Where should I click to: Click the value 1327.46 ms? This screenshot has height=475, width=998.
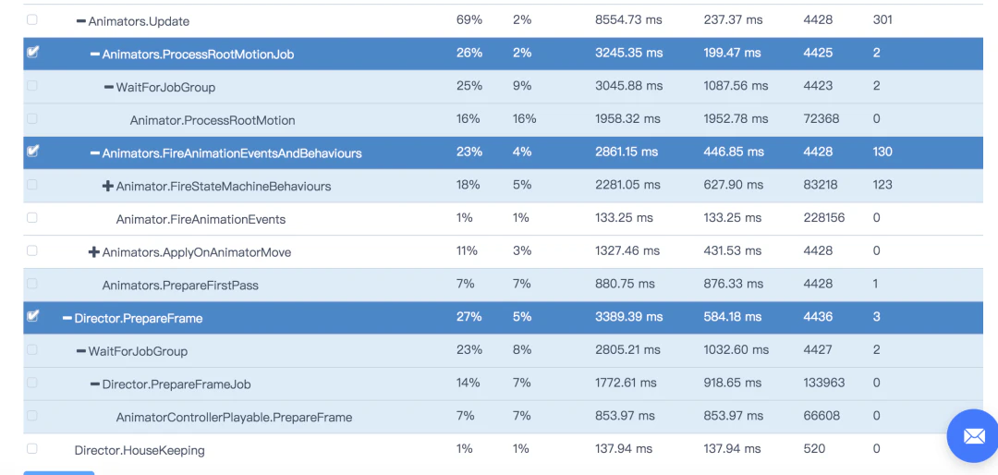click(627, 251)
